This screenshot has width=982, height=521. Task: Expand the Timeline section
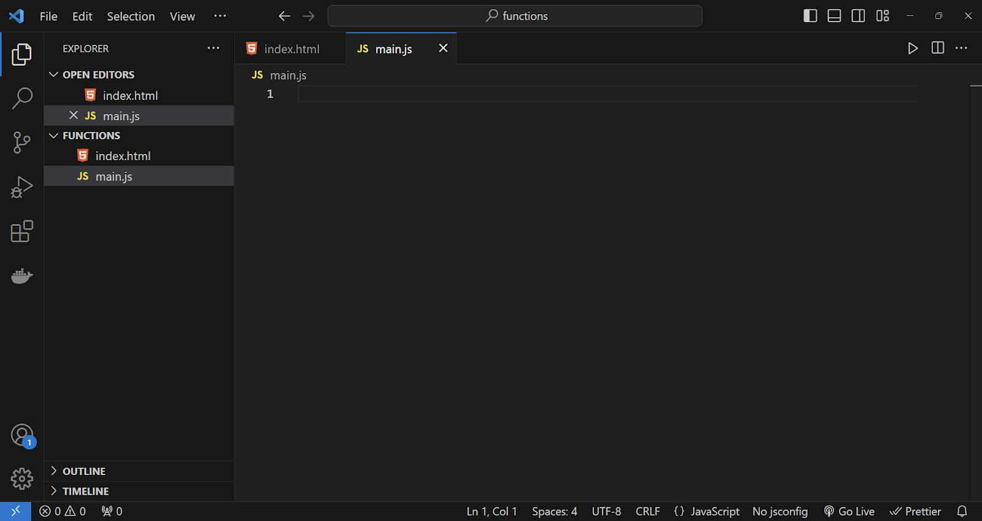(x=139, y=492)
